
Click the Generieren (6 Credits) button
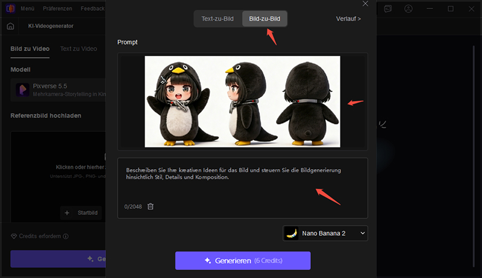(243, 261)
